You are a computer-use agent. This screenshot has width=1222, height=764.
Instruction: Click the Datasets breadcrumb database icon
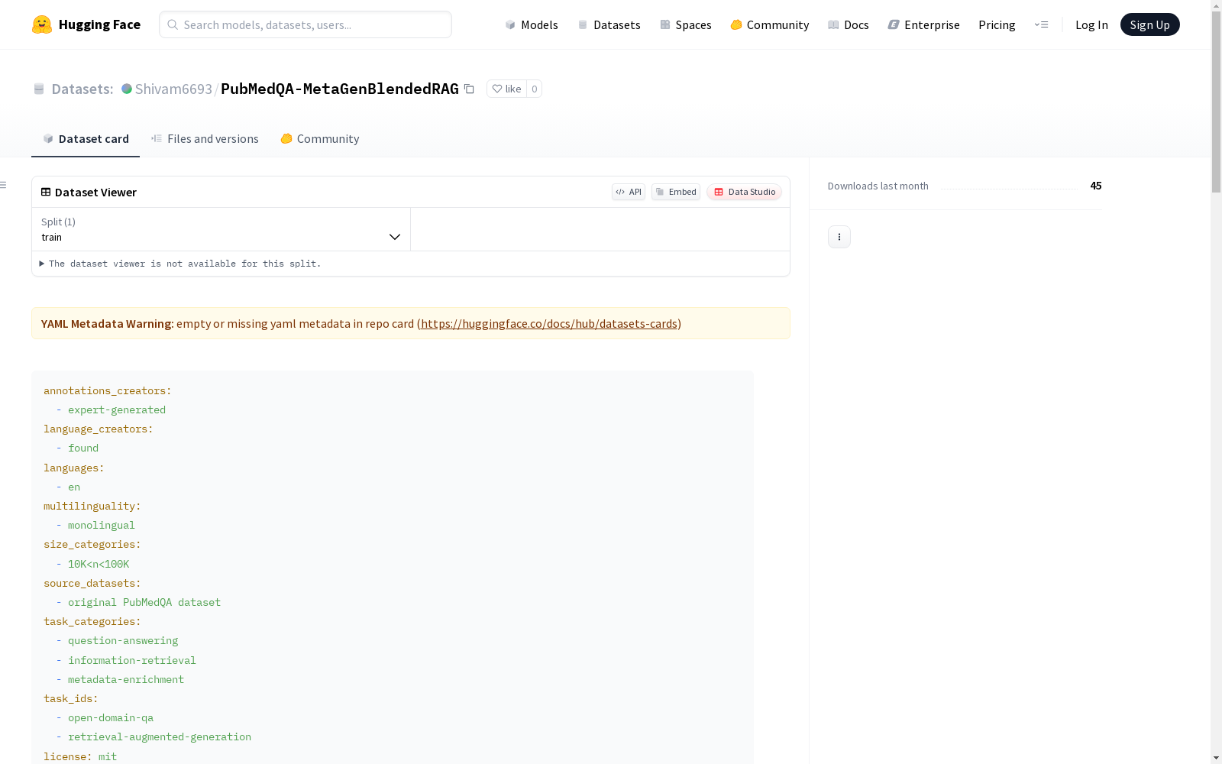pos(39,89)
